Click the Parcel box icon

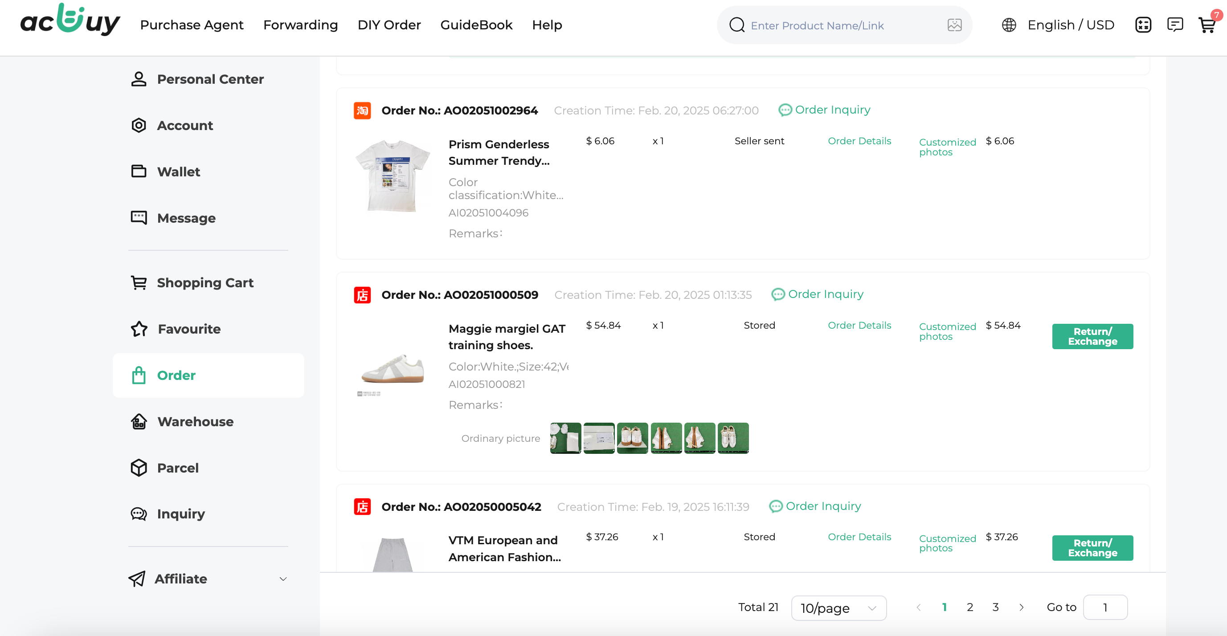click(139, 468)
